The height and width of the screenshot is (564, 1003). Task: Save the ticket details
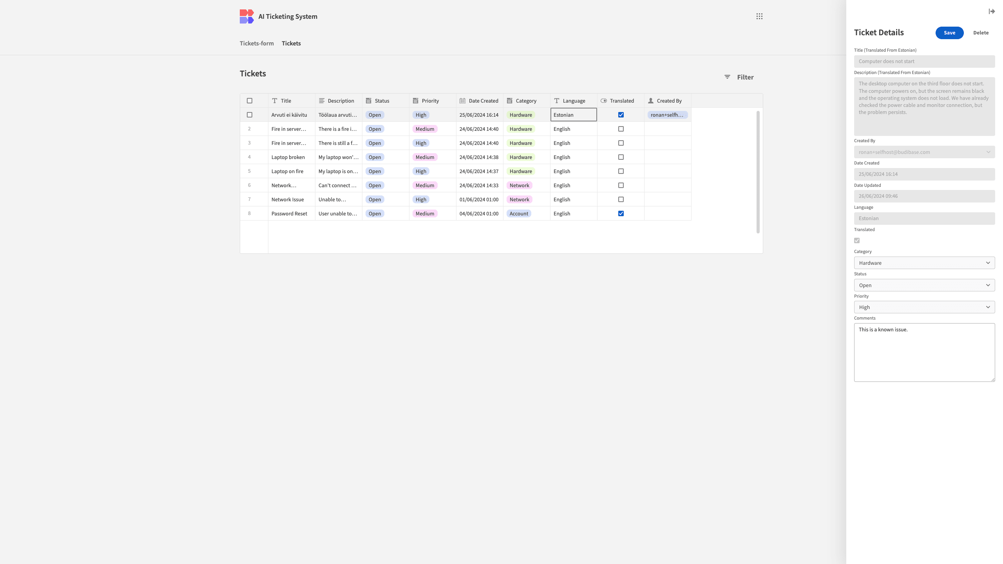(949, 33)
